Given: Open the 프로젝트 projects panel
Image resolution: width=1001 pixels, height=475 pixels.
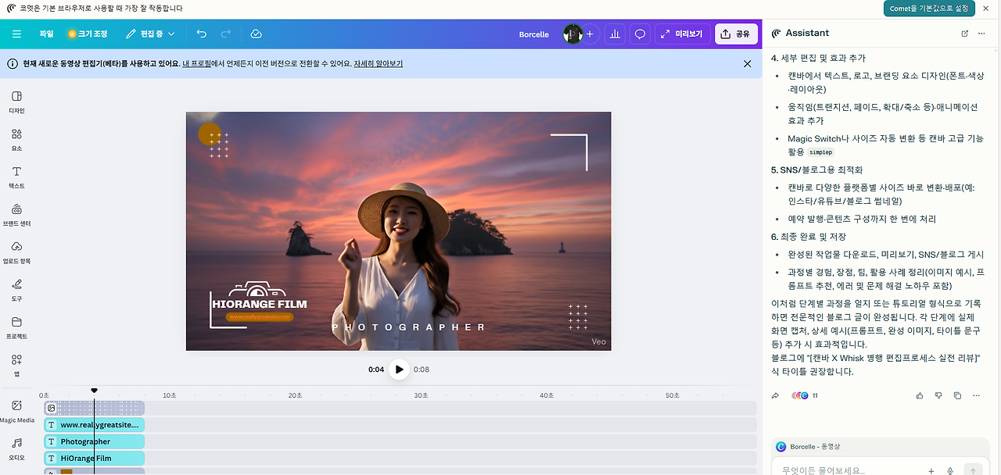Looking at the screenshot, I should click(x=16, y=327).
